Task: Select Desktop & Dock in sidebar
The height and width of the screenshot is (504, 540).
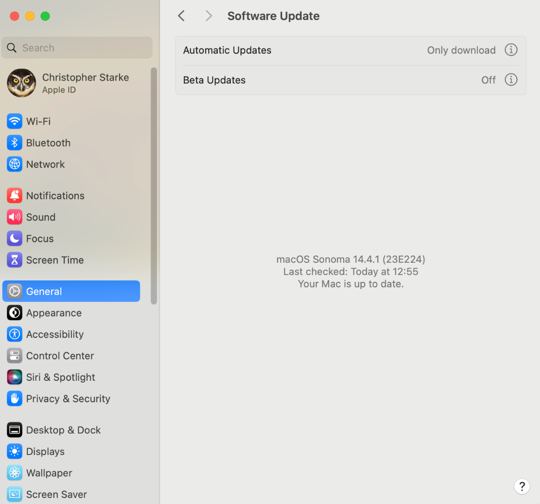Action: pos(63,430)
